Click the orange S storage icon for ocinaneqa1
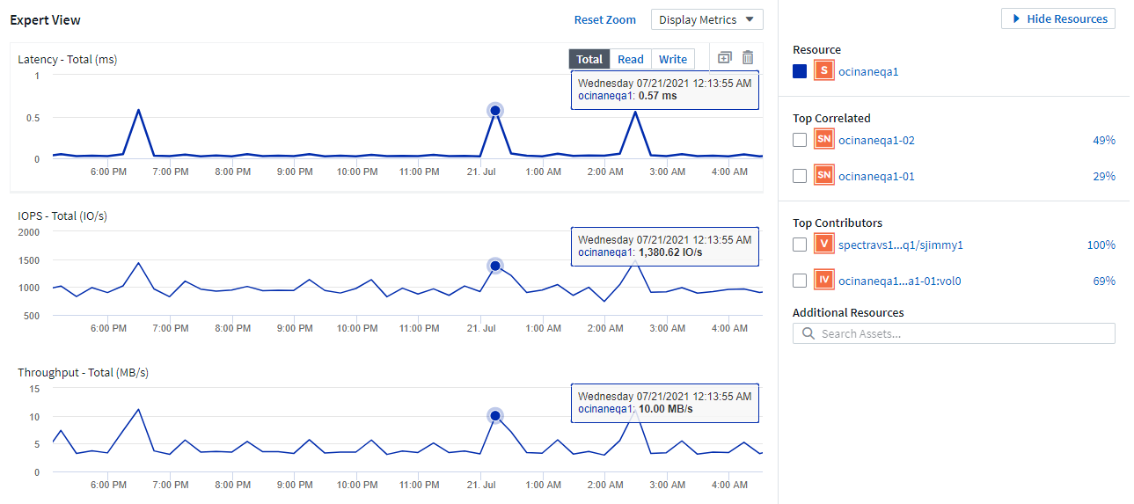Screen dimensions: 1134x504 click(x=823, y=71)
